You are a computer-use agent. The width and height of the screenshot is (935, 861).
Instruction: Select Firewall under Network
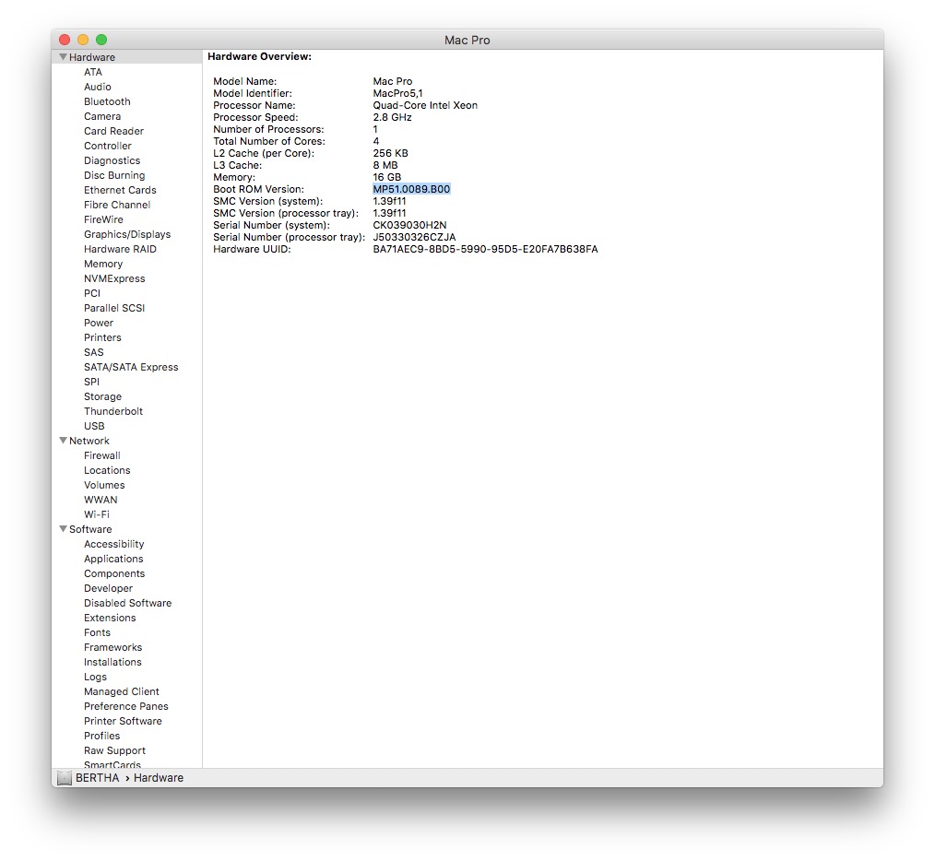click(102, 455)
